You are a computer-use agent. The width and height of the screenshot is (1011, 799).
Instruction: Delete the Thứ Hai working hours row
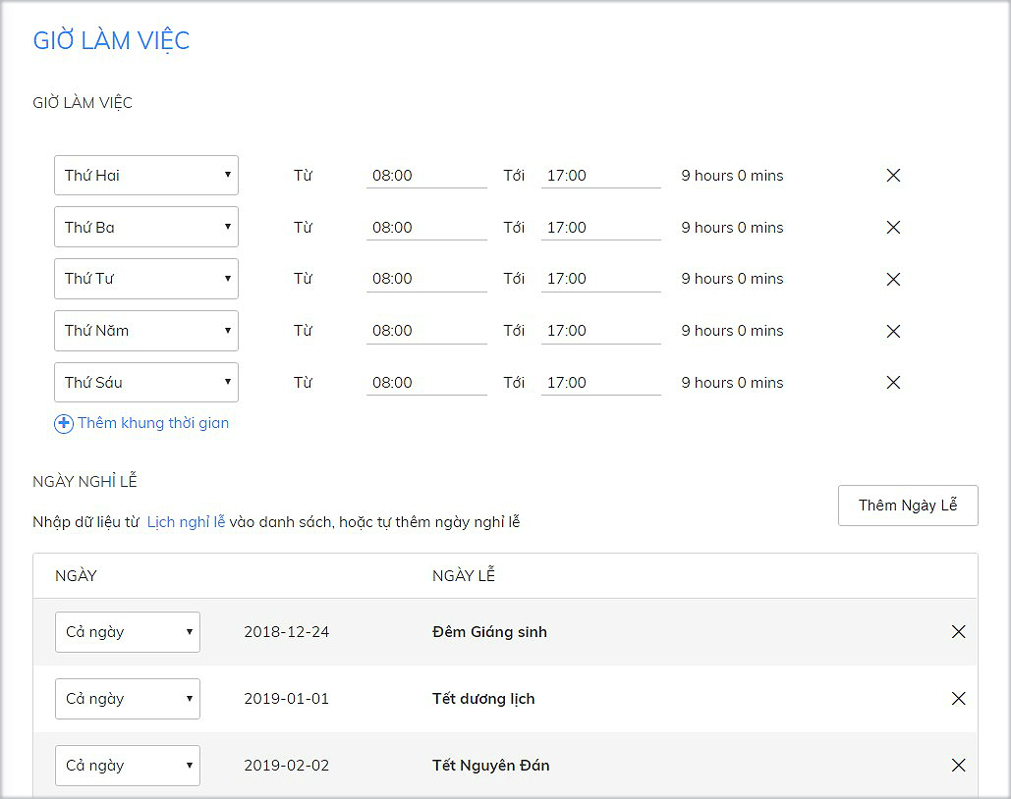[x=892, y=175]
